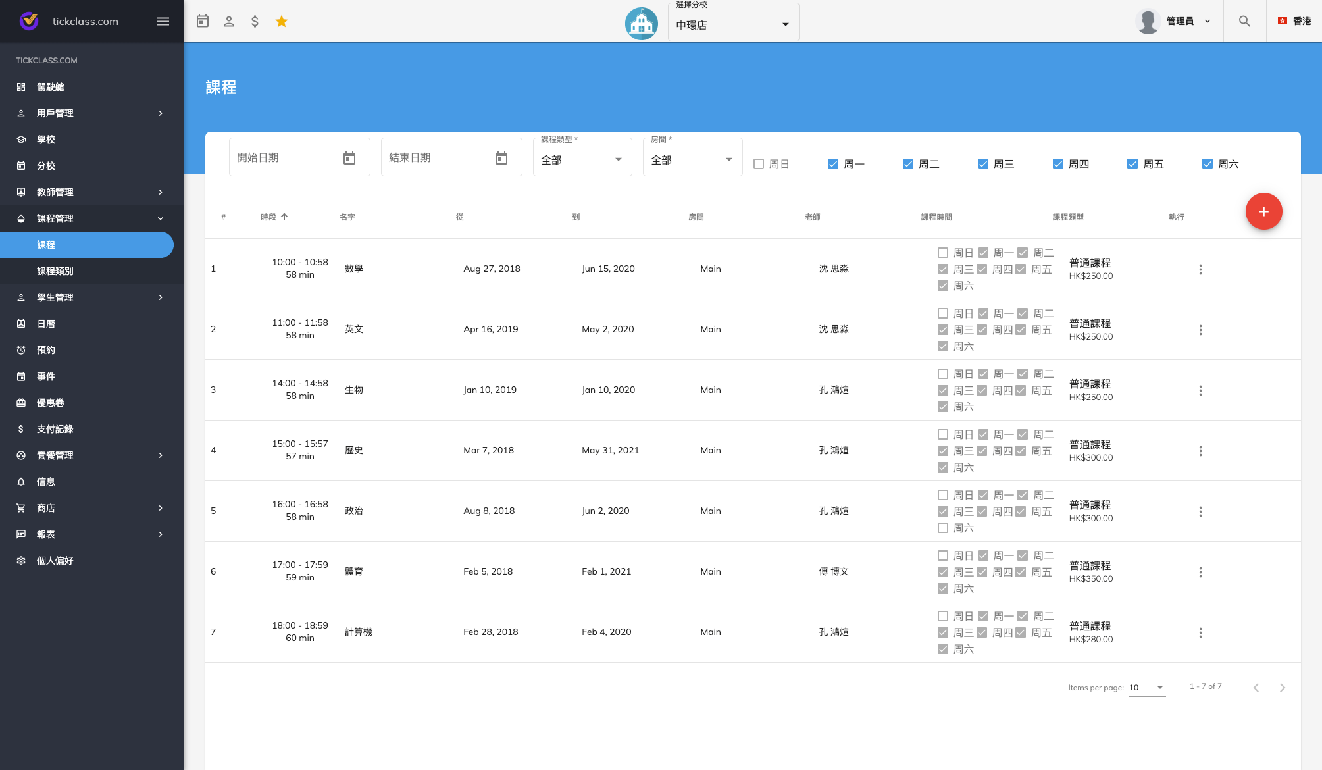Uncheck the 周二 filter checkbox
This screenshot has height=770, width=1322.
coord(908,164)
